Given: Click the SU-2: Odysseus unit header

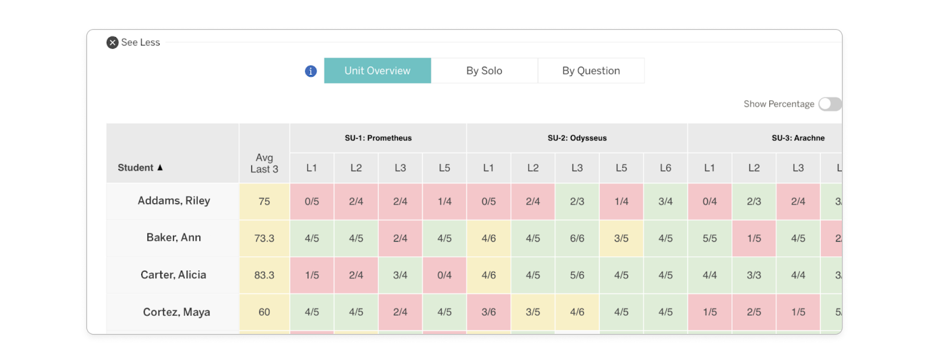Looking at the screenshot, I should pos(577,138).
